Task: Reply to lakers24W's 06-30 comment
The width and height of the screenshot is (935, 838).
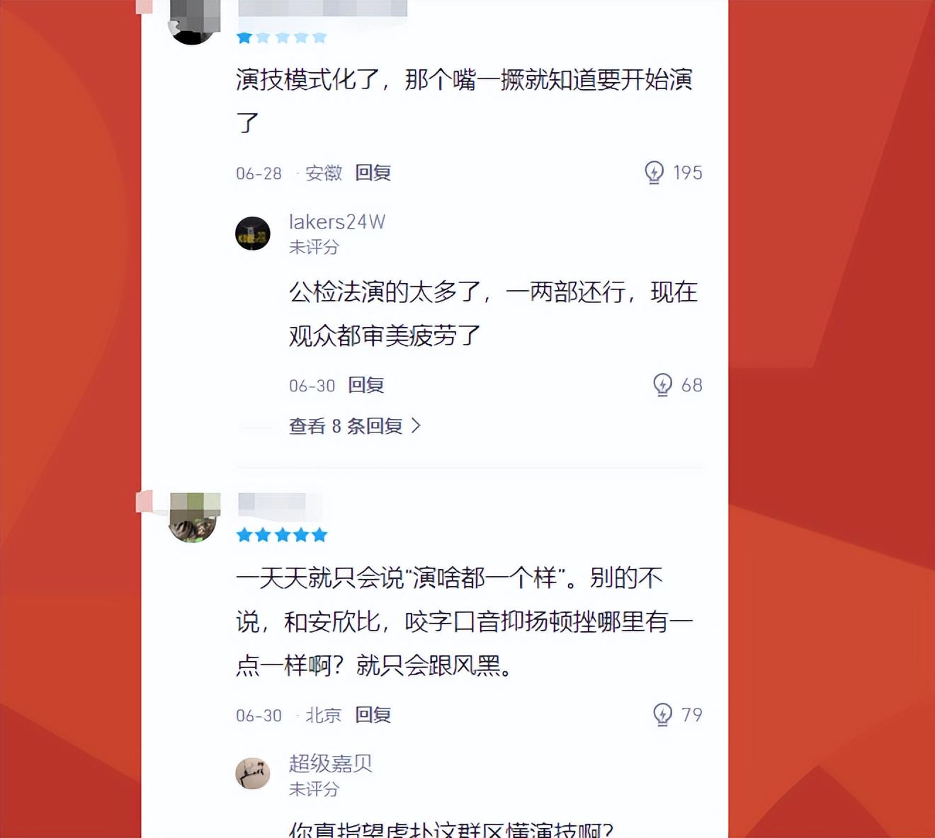Action: click(x=365, y=385)
